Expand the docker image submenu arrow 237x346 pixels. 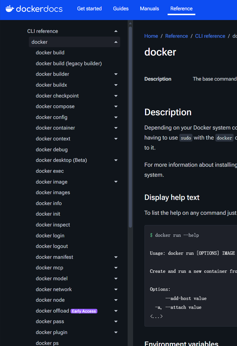[116, 182]
